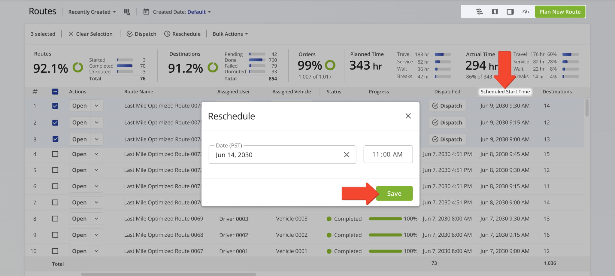615x276 pixels.
Task: Open the timeline/Gantt view icon
Action: coord(479,12)
